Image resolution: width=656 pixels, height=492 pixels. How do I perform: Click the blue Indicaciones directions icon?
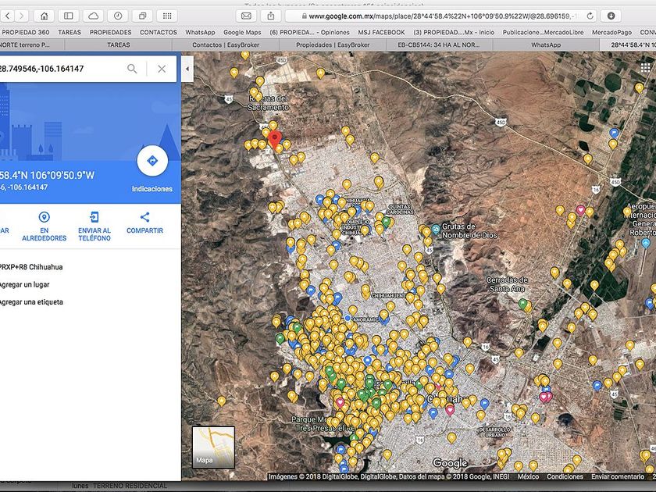pos(152,161)
